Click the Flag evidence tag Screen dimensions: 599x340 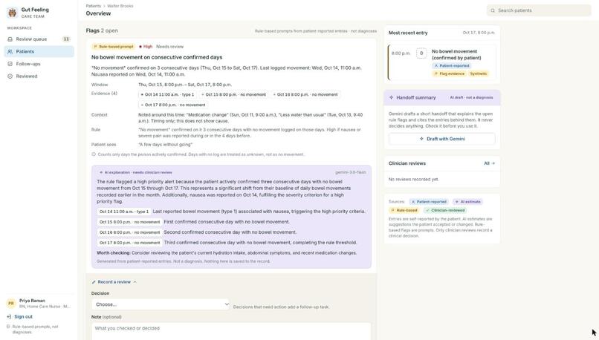pos(449,73)
